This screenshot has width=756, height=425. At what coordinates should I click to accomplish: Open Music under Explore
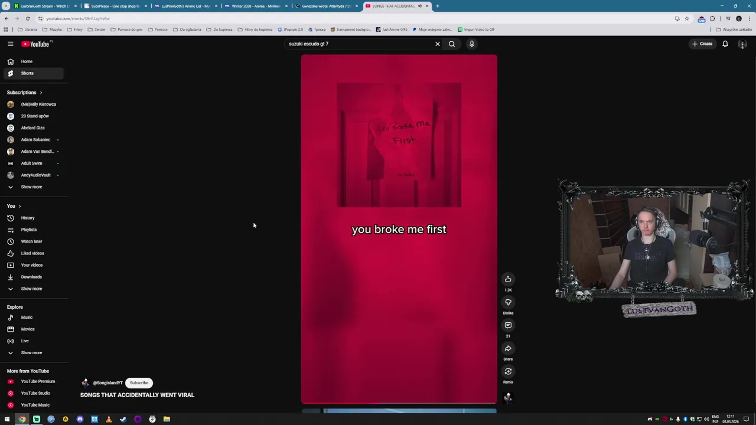pyautogui.click(x=34, y=317)
